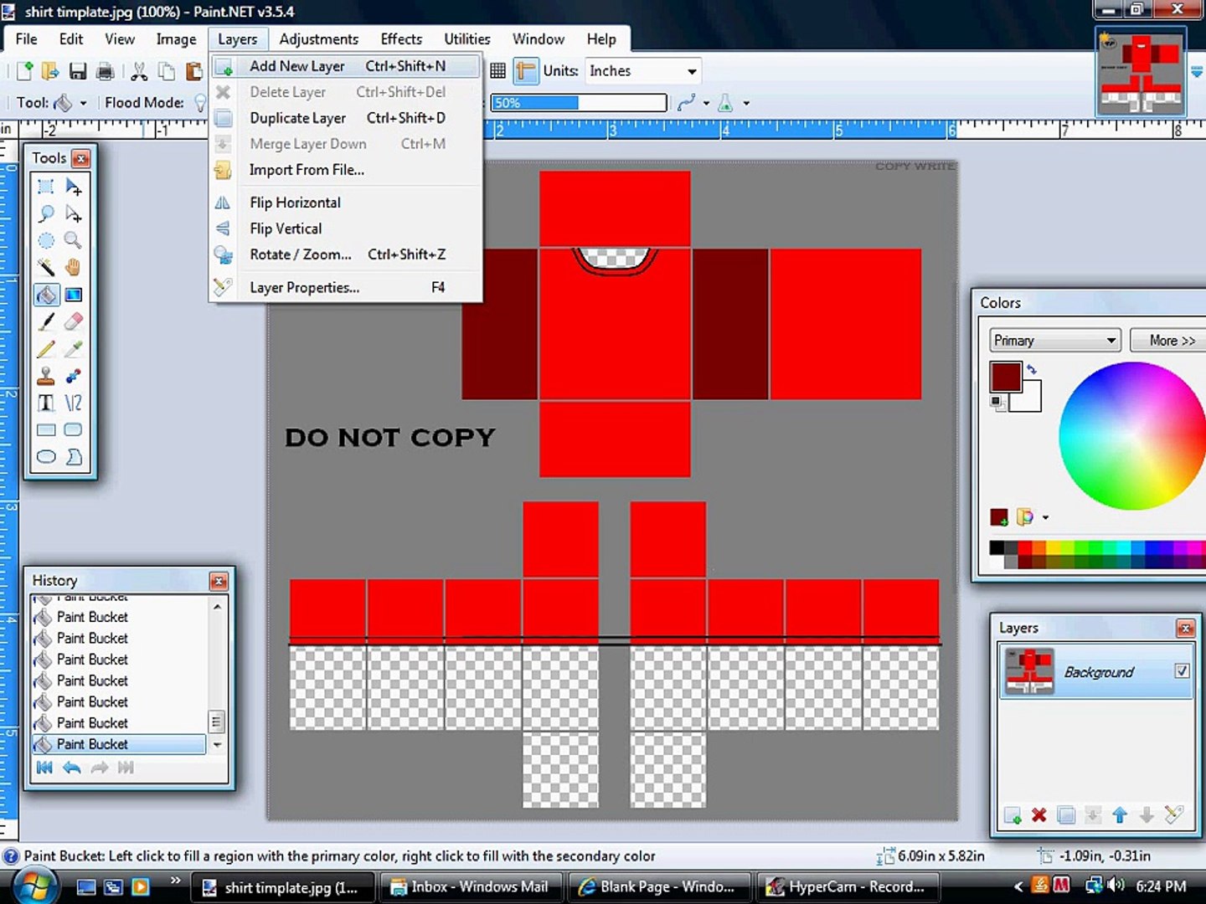Click add new layer icon in Layers panel
The image size is (1206, 904).
1013,815
